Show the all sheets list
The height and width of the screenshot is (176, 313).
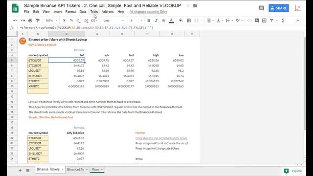[x=28, y=170]
